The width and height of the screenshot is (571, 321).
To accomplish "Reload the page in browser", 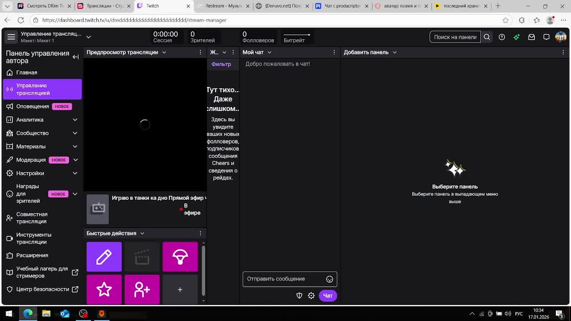I will [21, 20].
